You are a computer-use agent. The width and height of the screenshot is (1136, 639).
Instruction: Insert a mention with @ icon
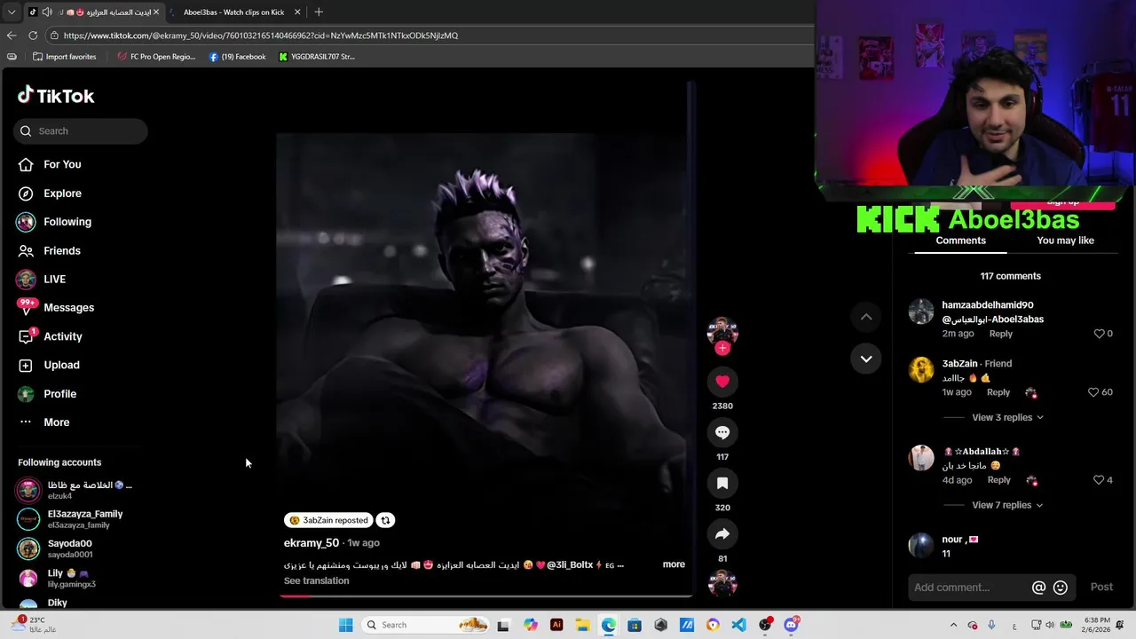tap(1038, 588)
